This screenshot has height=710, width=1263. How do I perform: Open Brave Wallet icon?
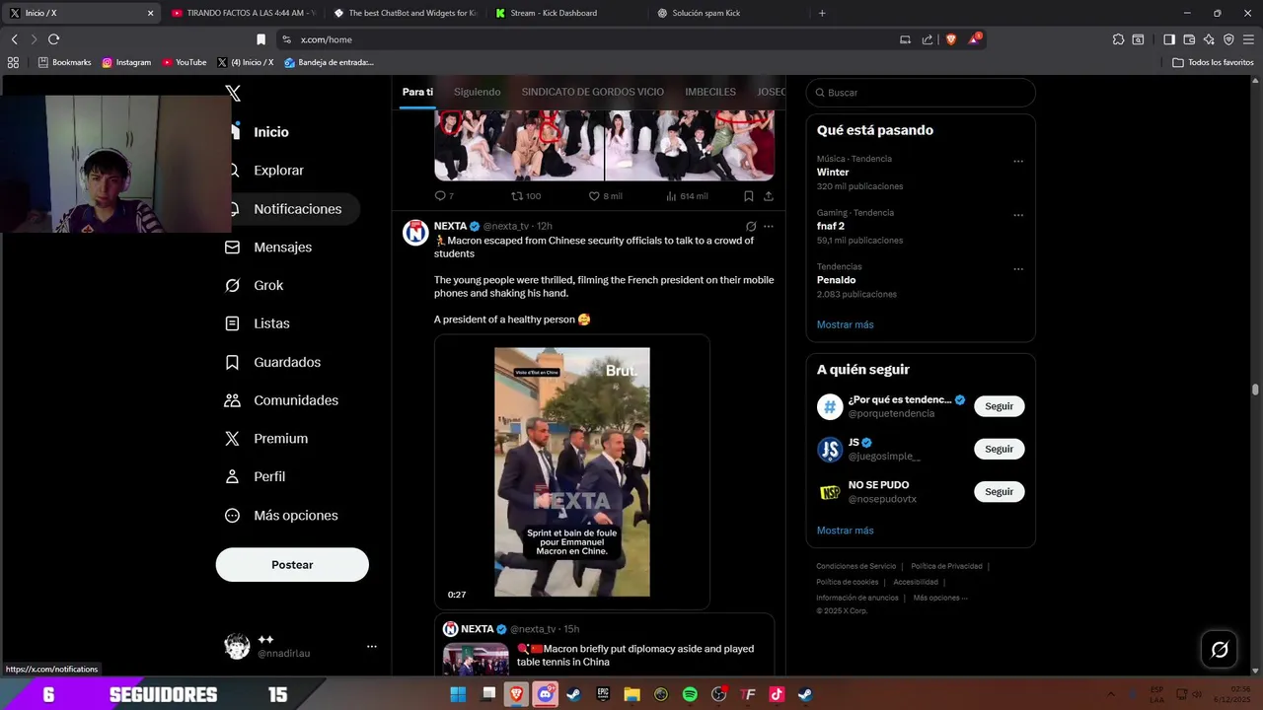tap(1189, 39)
